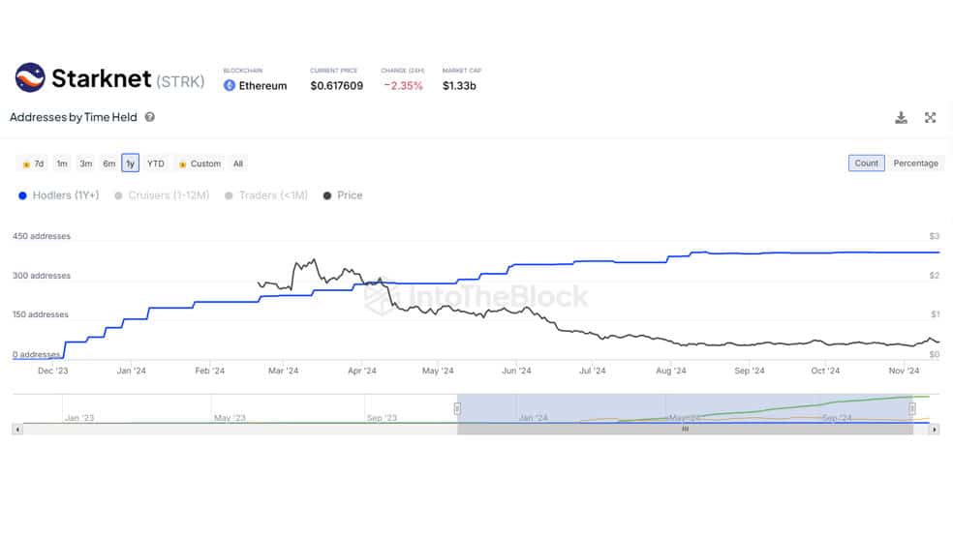Click the navigator scrollbar thumb

click(685, 430)
